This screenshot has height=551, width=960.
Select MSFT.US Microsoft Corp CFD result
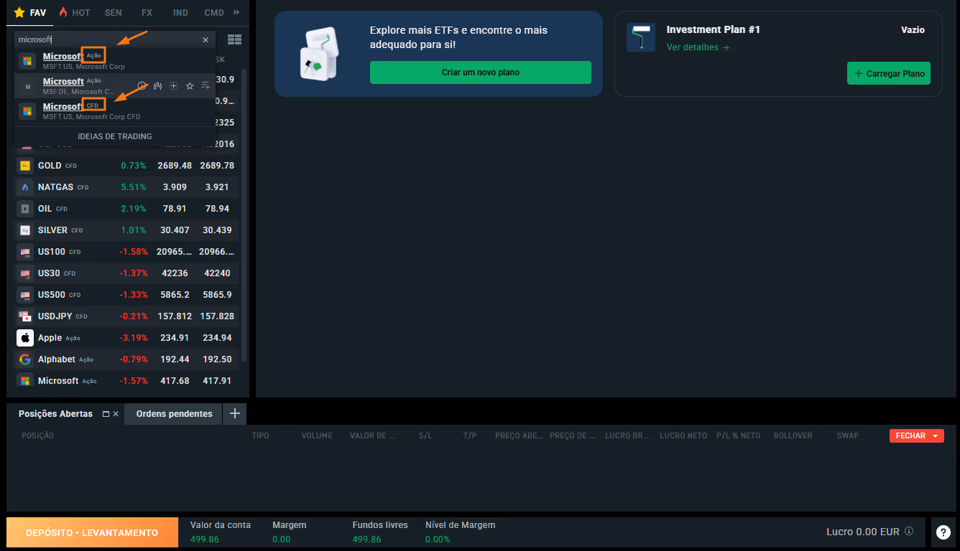pyautogui.click(x=115, y=111)
